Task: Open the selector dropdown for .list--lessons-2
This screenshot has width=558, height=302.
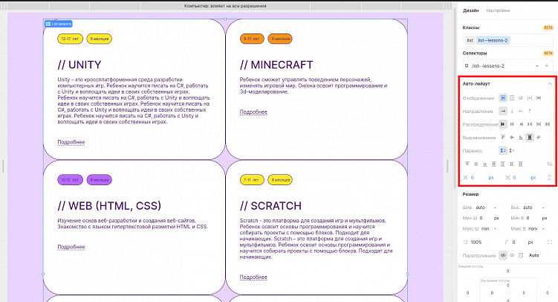Action: click(x=537, y=66)
